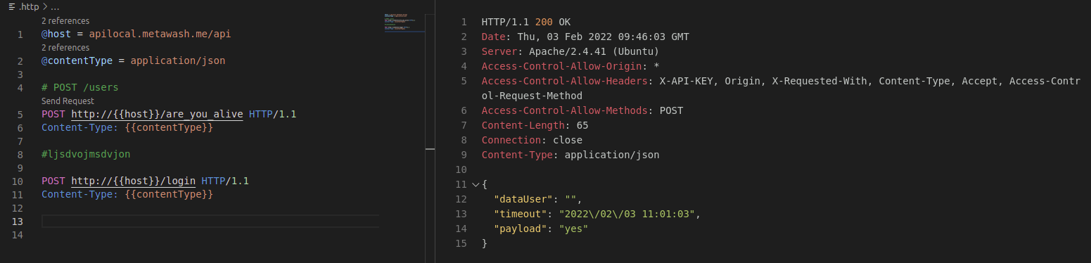
Task: Click the '# POST /users' comment
Action: tap(79, 88)
